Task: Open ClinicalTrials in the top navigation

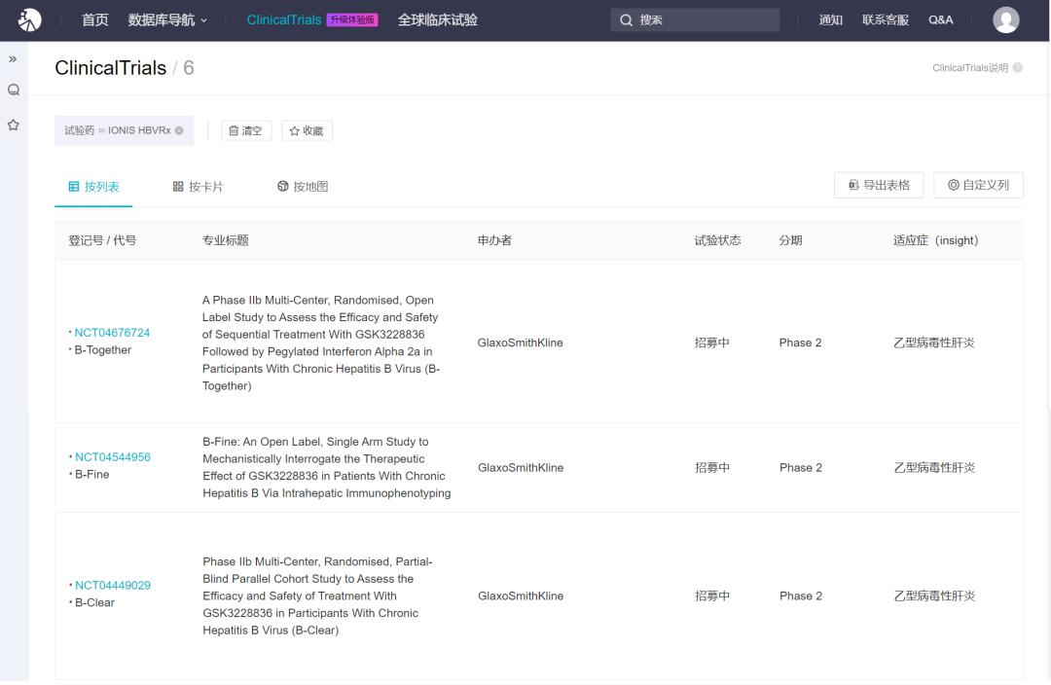Action: coord(284,20)
